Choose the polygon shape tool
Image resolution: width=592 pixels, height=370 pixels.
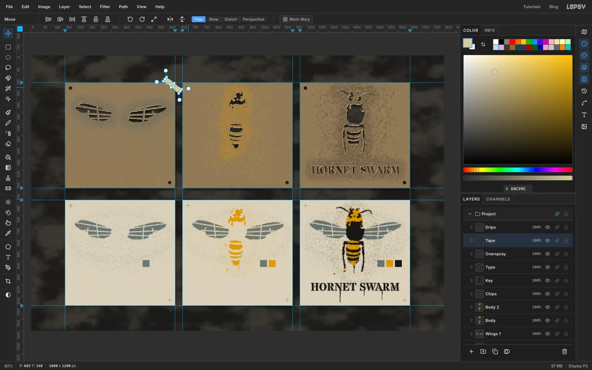pos(8,247)
